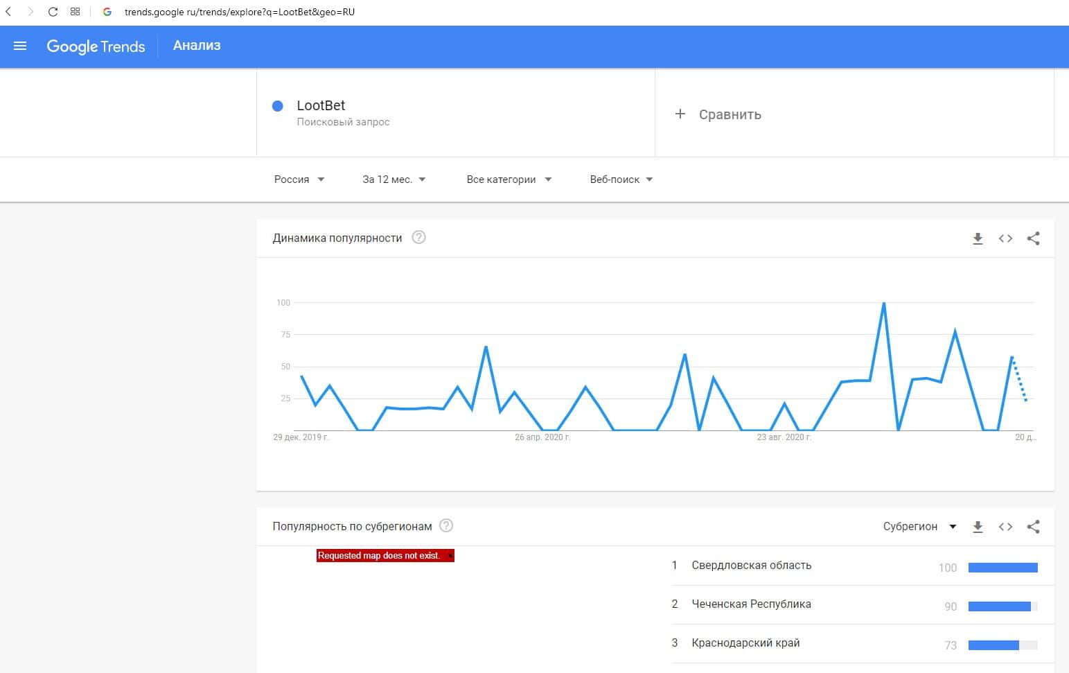This screenshot has height=673, width=1069.
Task: Expand the Россия region dropdown
Action: [x=299, y=180]
